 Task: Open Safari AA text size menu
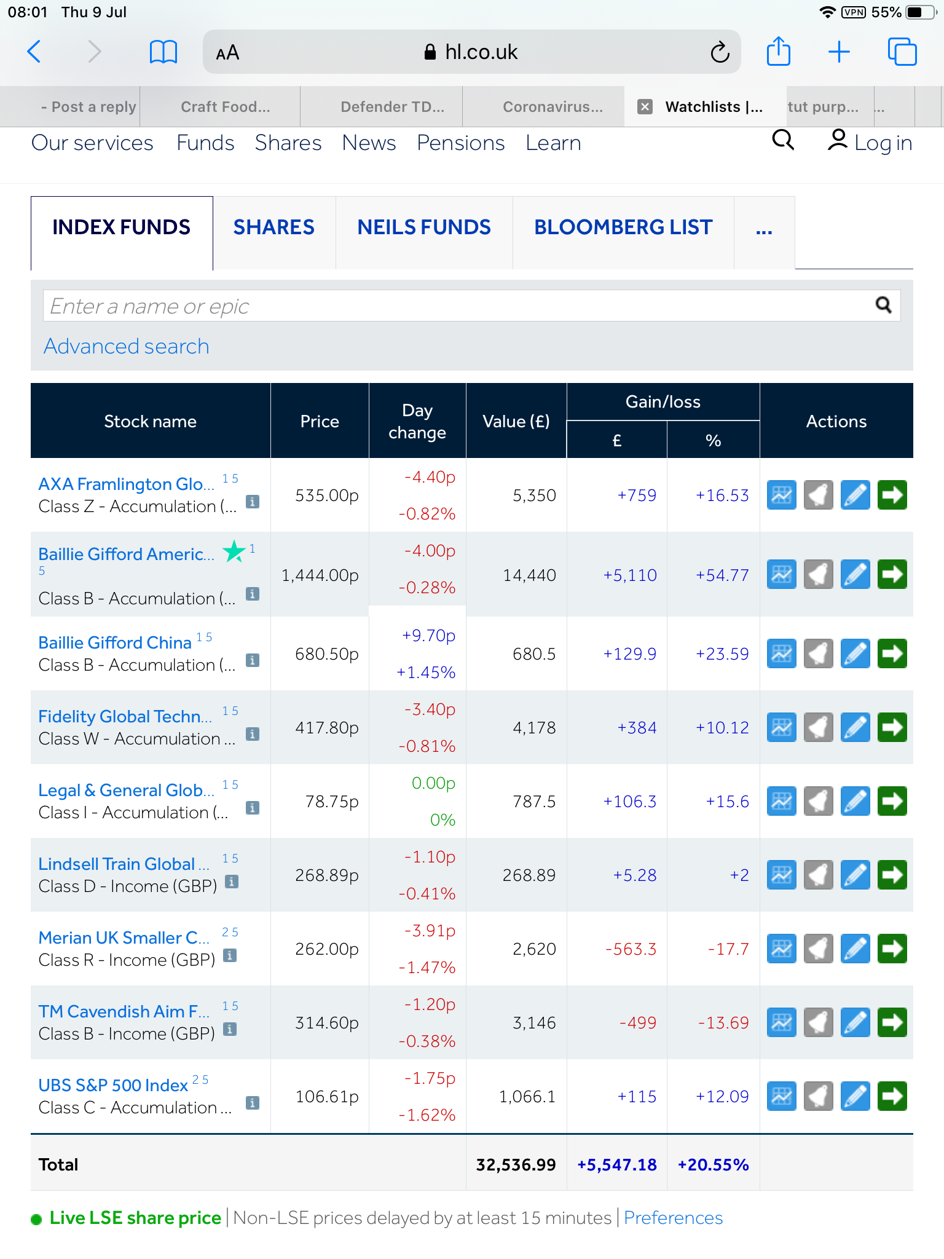[227, 53]
